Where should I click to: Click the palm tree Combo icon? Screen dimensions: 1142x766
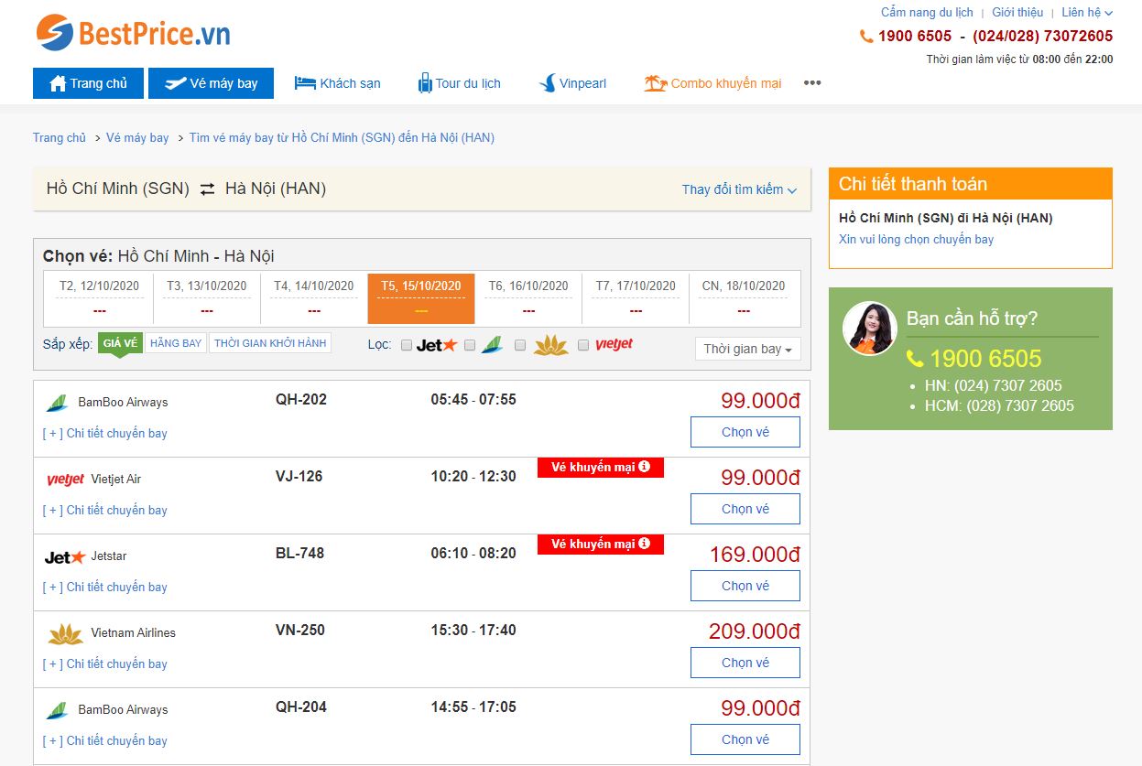[x=655, y=83]
